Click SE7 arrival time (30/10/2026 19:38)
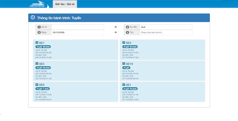The height and width of the screenshot is (121, 238). point(43,58)
